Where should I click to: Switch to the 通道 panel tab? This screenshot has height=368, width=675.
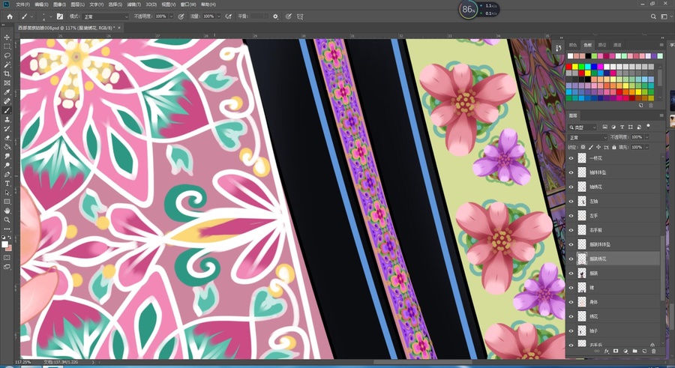point(617,45)
